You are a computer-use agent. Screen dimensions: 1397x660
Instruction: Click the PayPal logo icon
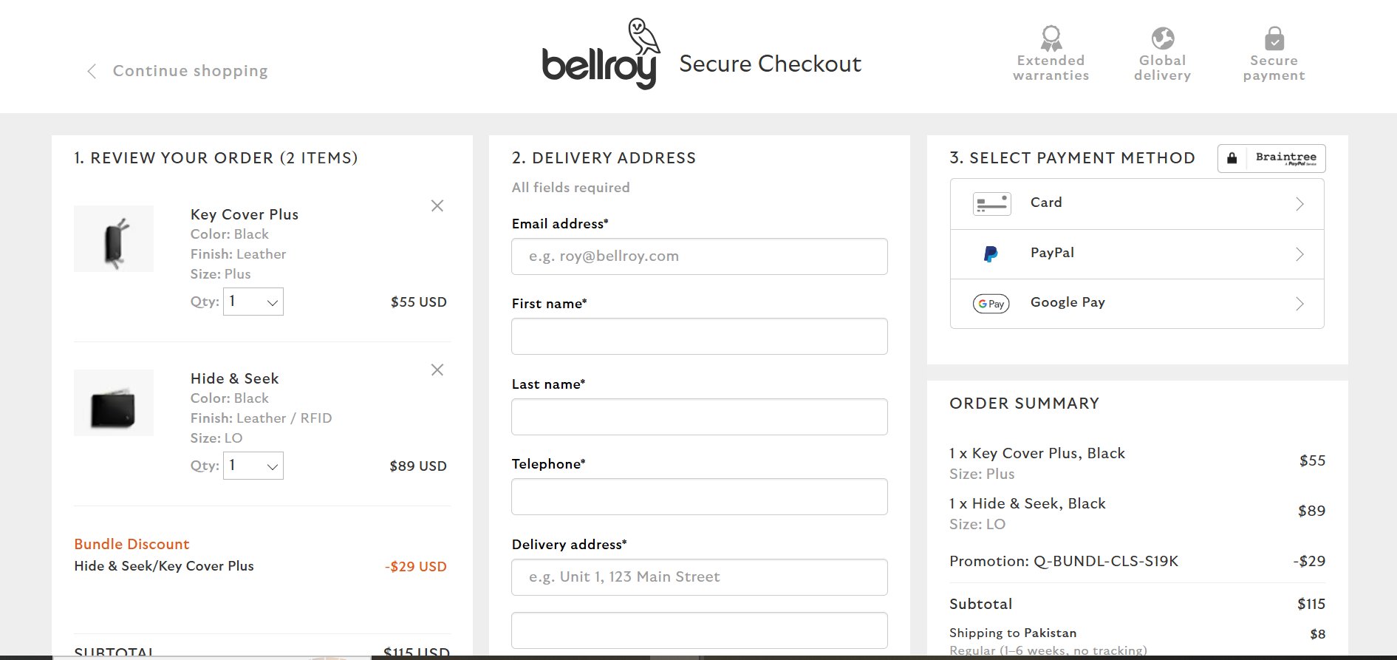click(991, 254)
